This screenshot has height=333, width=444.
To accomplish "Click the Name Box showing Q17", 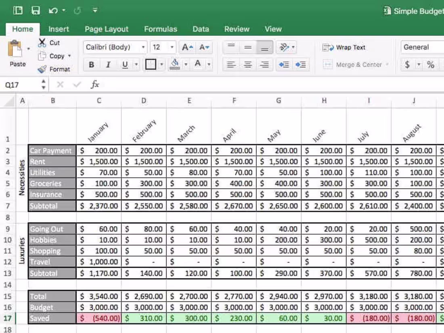I will tap(18, 84).
